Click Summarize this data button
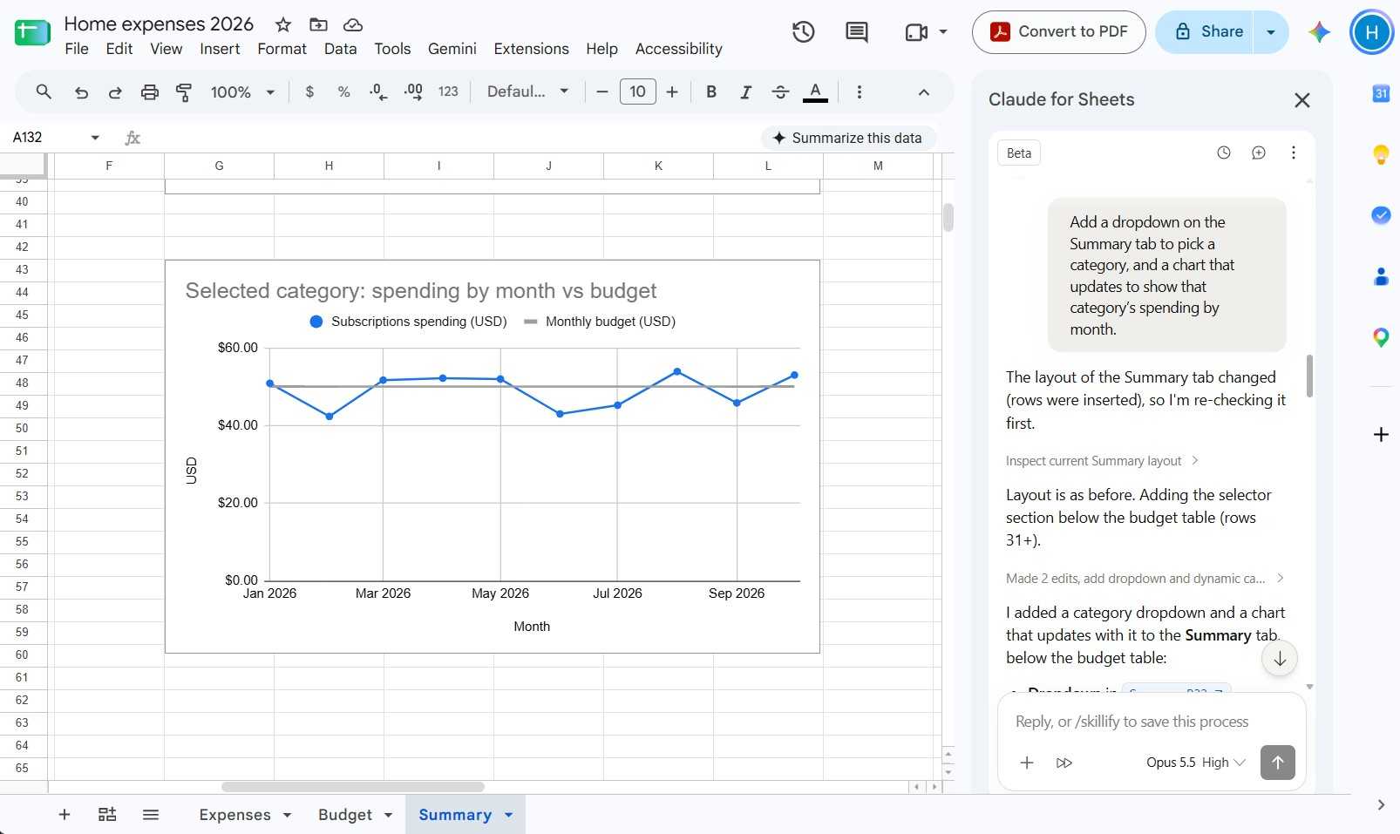This screenshot has height=834, width=1400. (848, 138)
